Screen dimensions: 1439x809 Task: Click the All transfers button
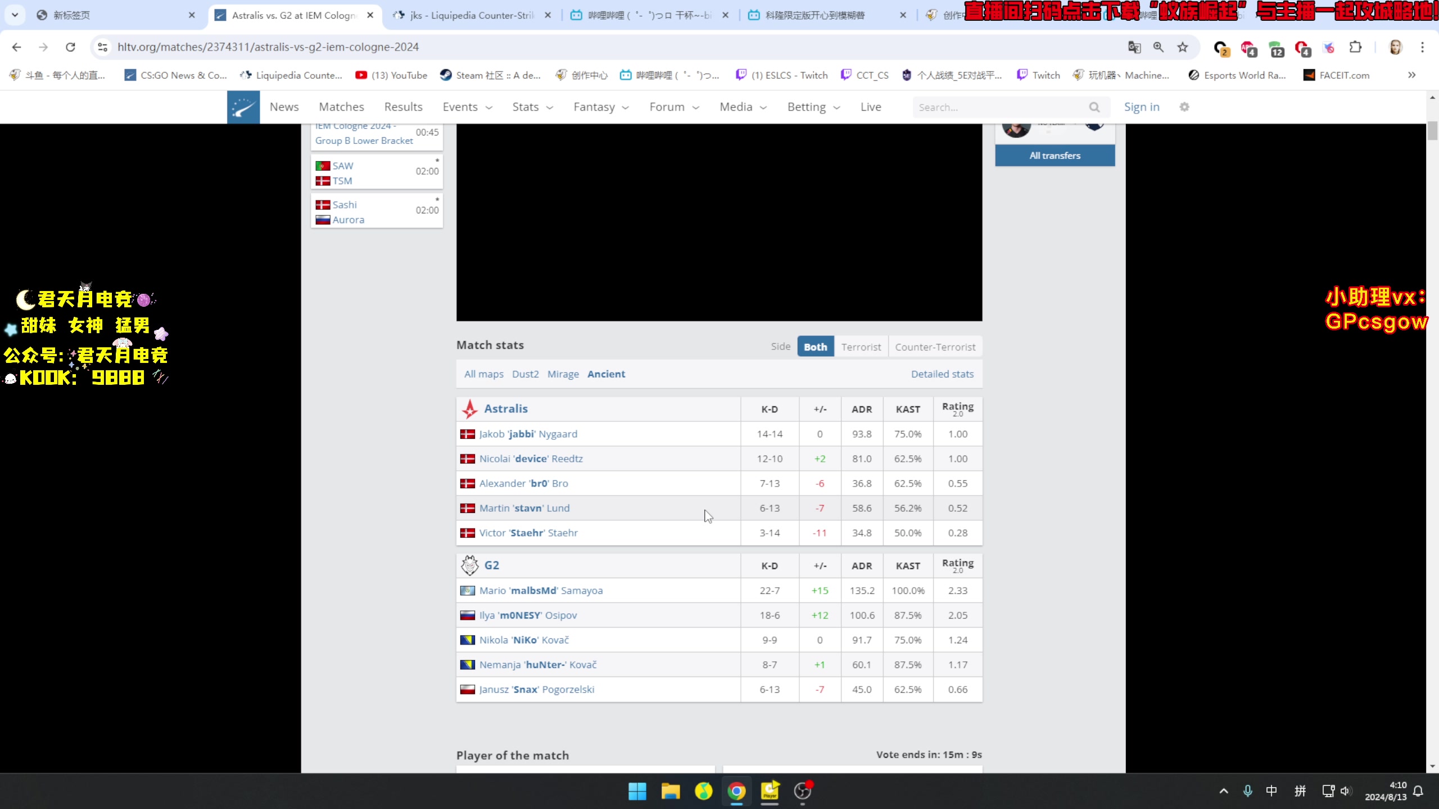tap(1055, 156)
